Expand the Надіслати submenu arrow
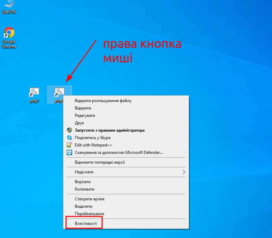The image size is (272, 238). pos(184,172)
